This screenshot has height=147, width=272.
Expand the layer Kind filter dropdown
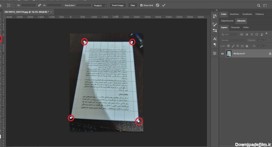[229, 34]
